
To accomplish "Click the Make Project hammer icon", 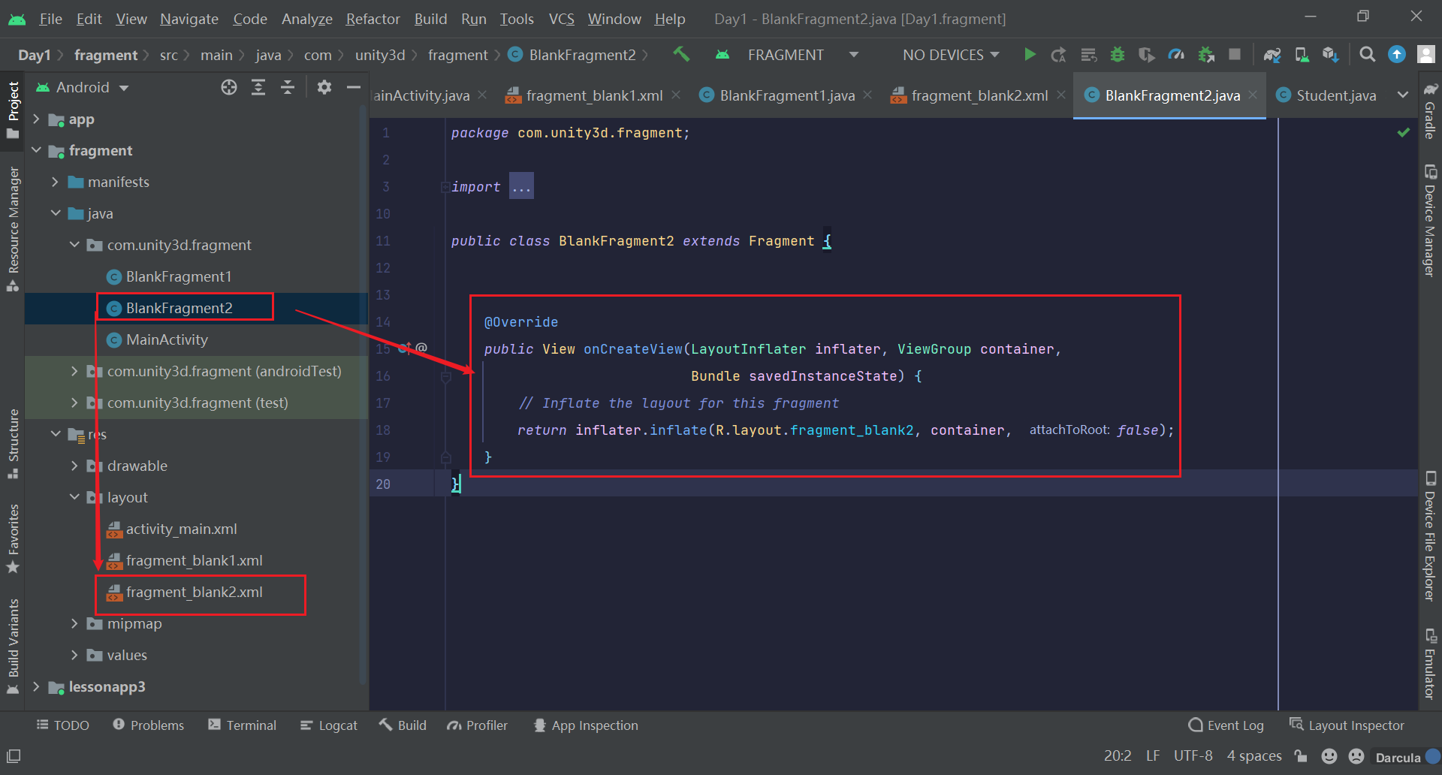I will 681,54.
